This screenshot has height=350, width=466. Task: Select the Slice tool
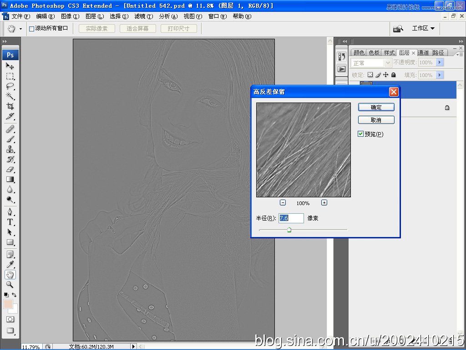pos(10,116)
